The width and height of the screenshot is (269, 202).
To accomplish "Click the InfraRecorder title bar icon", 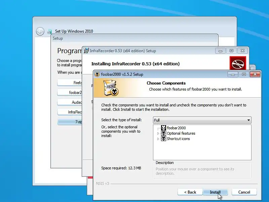I will pyautogui.click(x=86, y=51).
